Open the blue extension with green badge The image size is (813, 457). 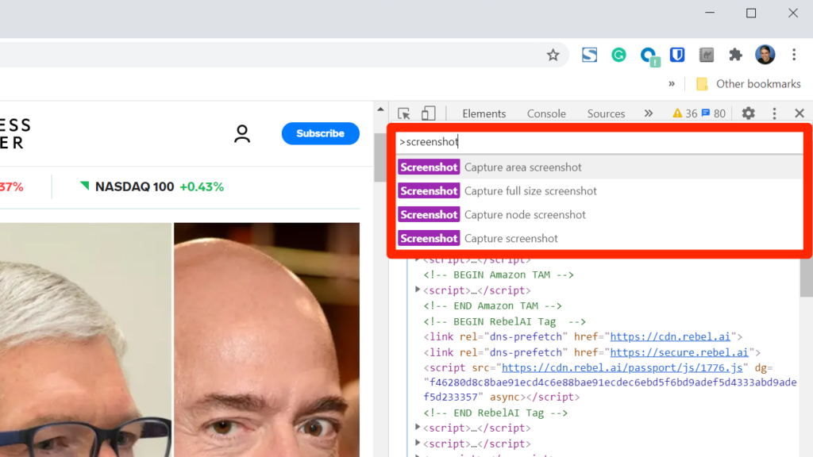[x=649, y=56]
